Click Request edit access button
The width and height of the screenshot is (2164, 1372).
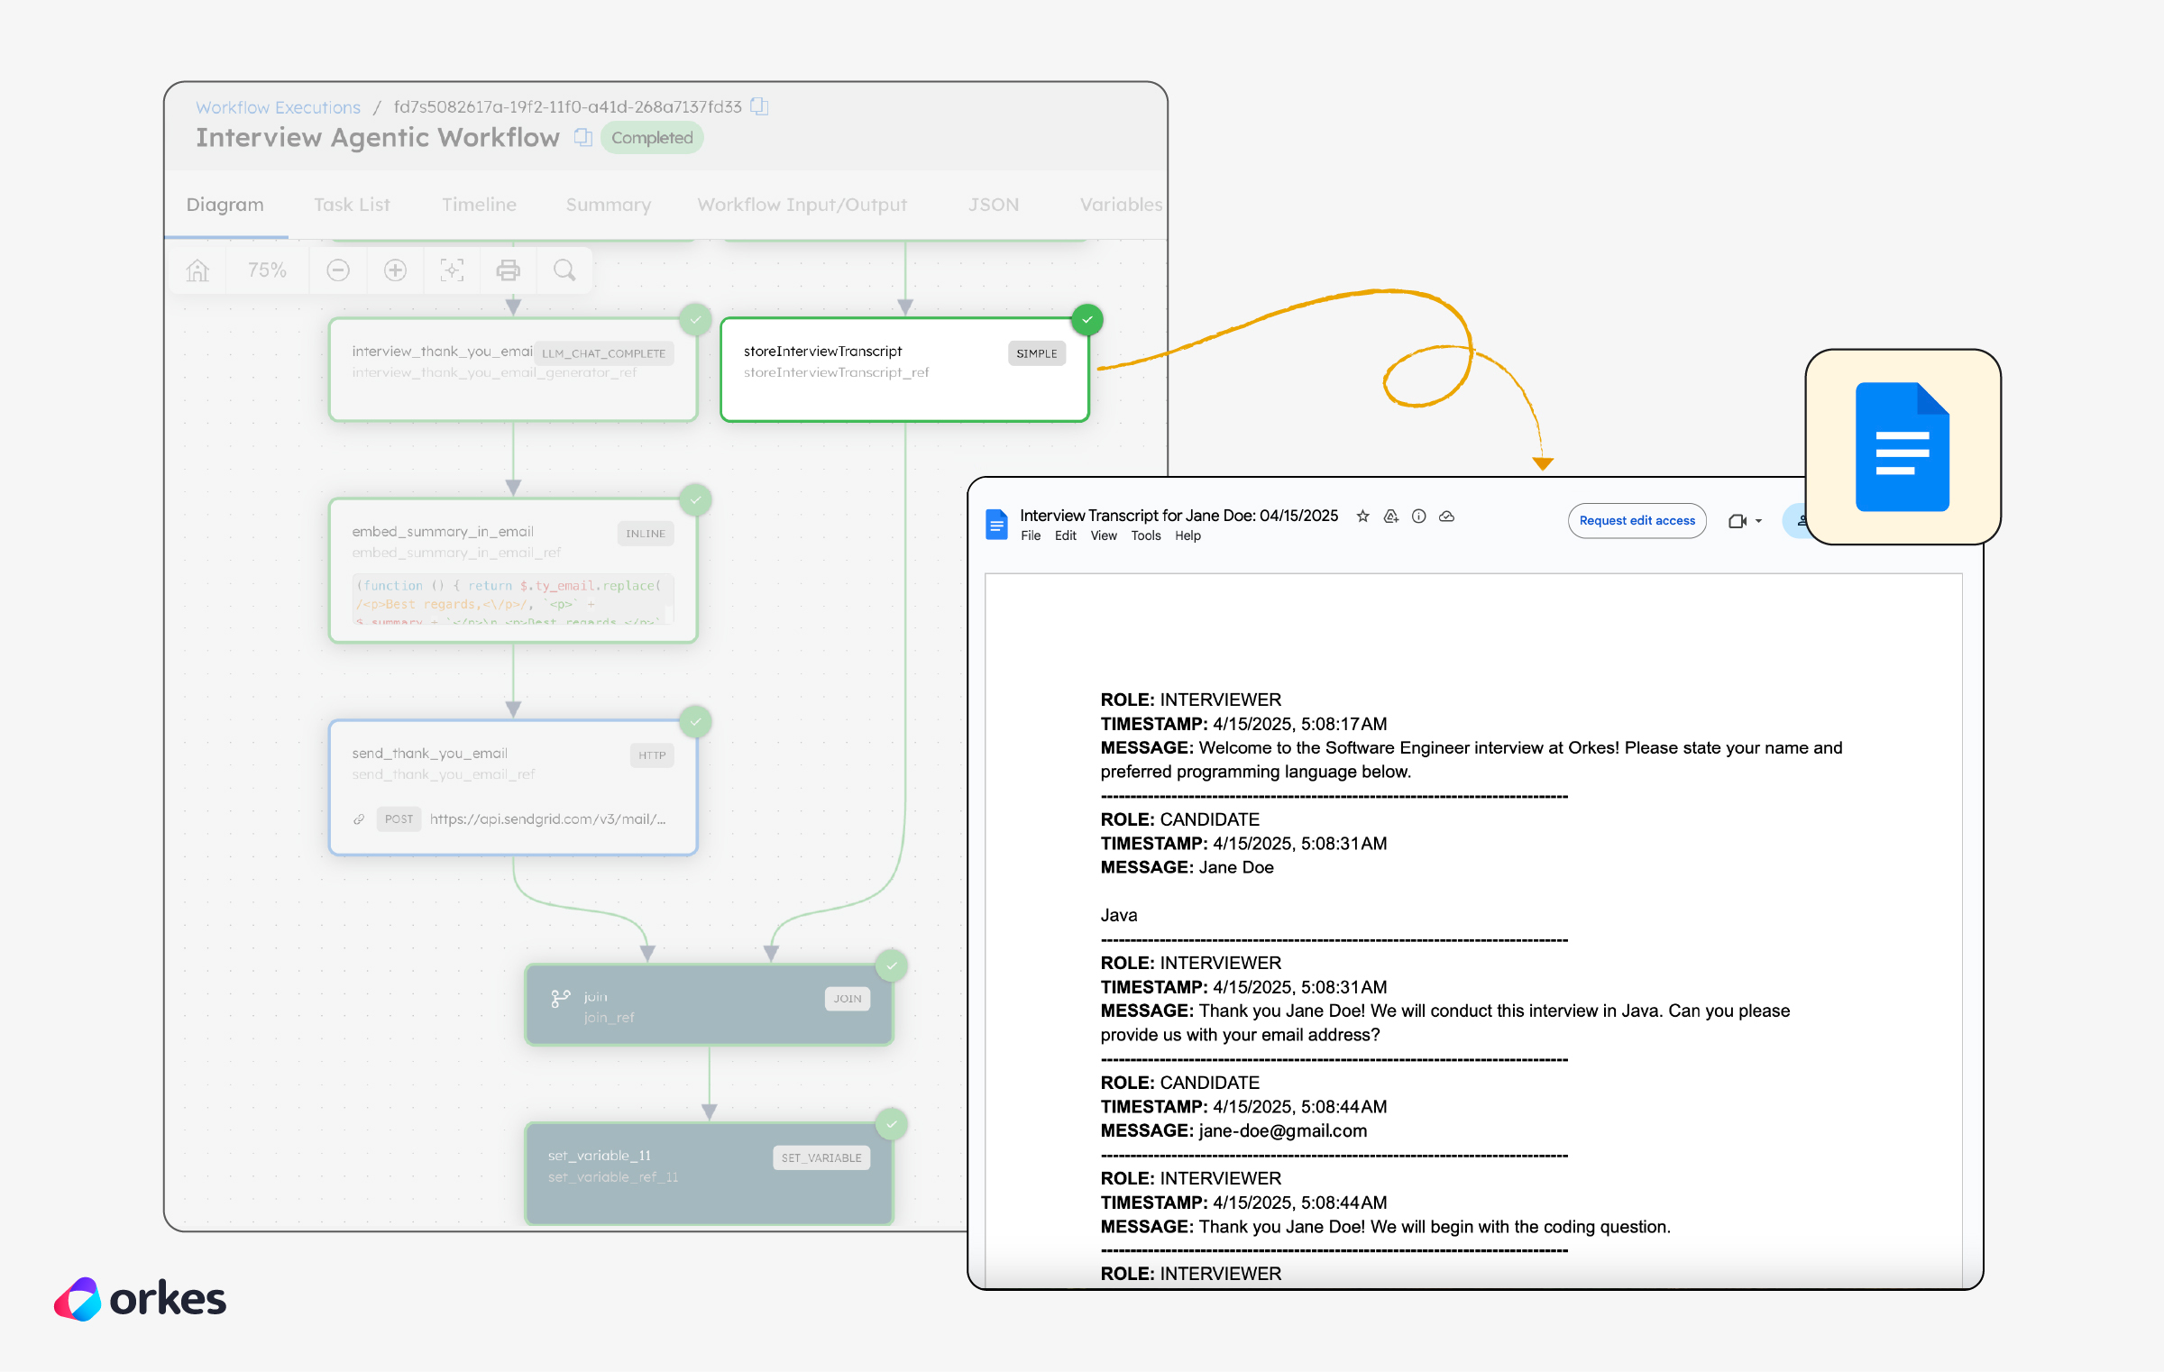pyautogui.click(x=1637, y=521)
